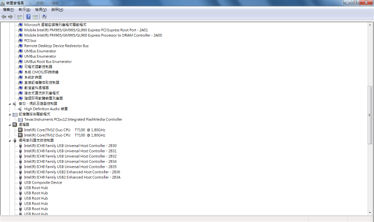Click the toolbar icon right of Help
The width and height of the screenshot is (374, 222).
(x=35, y=17)
